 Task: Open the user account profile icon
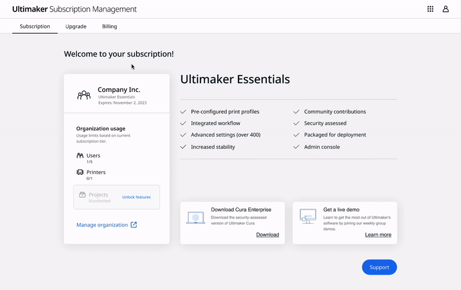[x=445, y=9]
